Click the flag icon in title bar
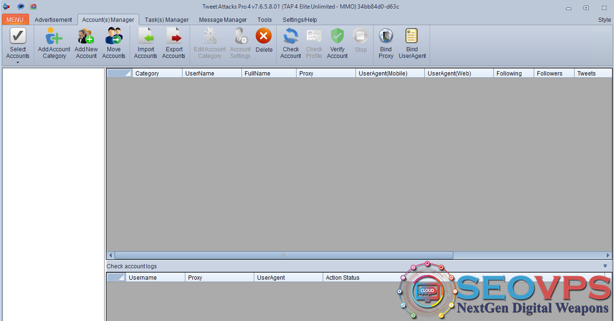This screenshot has height=321, width=614. pos(33,7)
